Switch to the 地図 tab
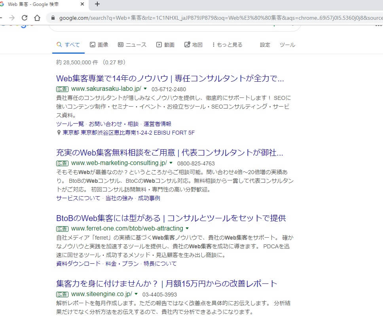 click(x=193, y=45)
